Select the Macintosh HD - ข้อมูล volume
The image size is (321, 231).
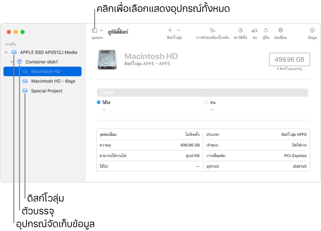pos(53,81)
